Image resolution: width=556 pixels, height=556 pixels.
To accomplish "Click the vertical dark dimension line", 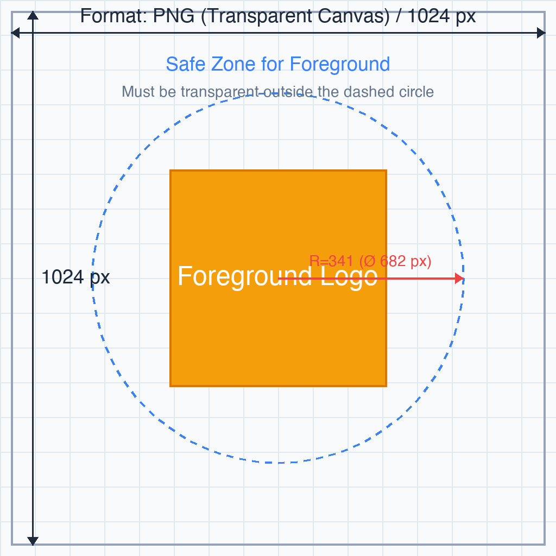I will click(33, 279).
